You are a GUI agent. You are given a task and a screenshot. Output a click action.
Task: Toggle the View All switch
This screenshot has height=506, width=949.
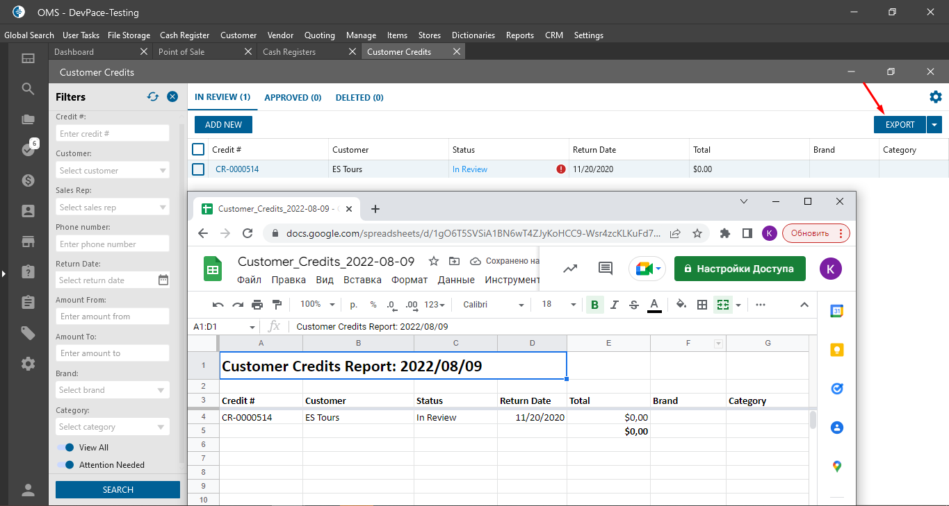[x=65, y=448]
